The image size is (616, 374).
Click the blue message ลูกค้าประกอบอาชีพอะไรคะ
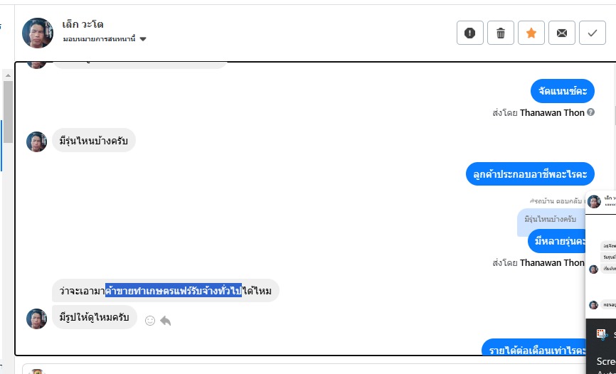530,173
